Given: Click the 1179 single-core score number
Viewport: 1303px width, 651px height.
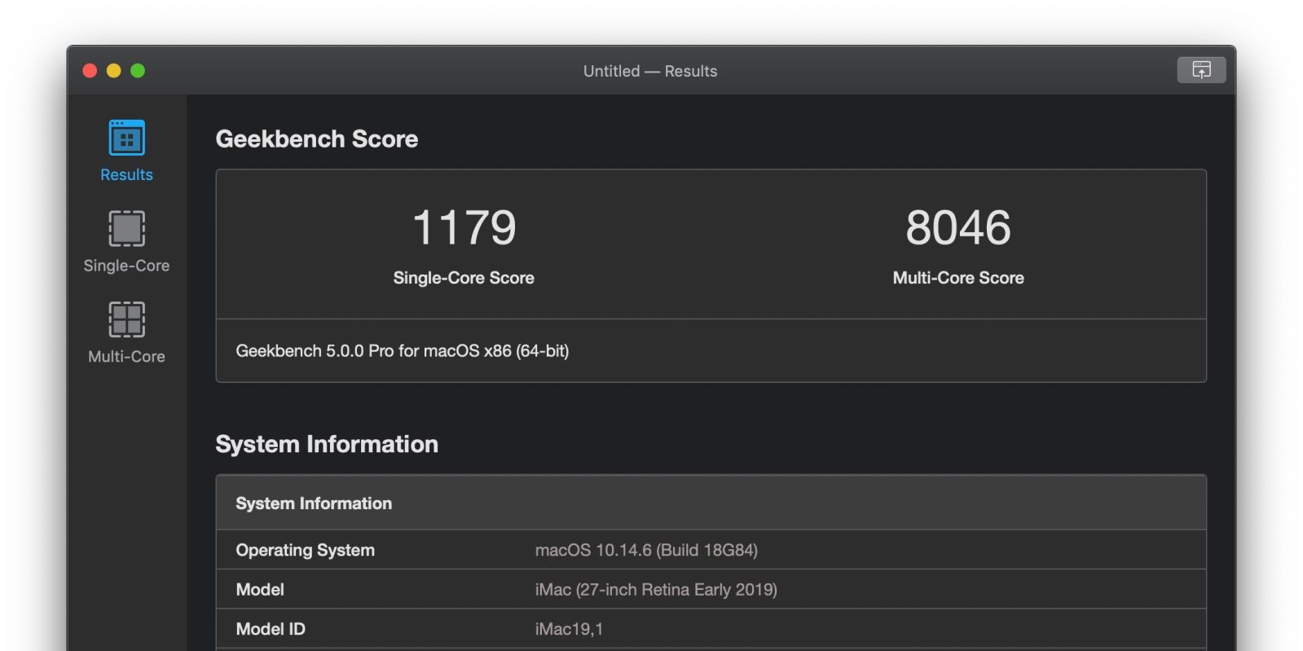Looking at the screenshot, I should coord(464,227).
